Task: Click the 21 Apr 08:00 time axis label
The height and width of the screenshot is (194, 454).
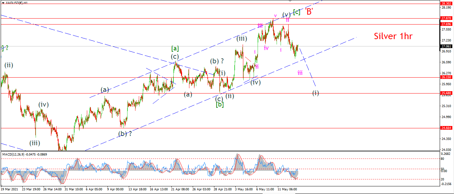Action: tap(180, 189)
